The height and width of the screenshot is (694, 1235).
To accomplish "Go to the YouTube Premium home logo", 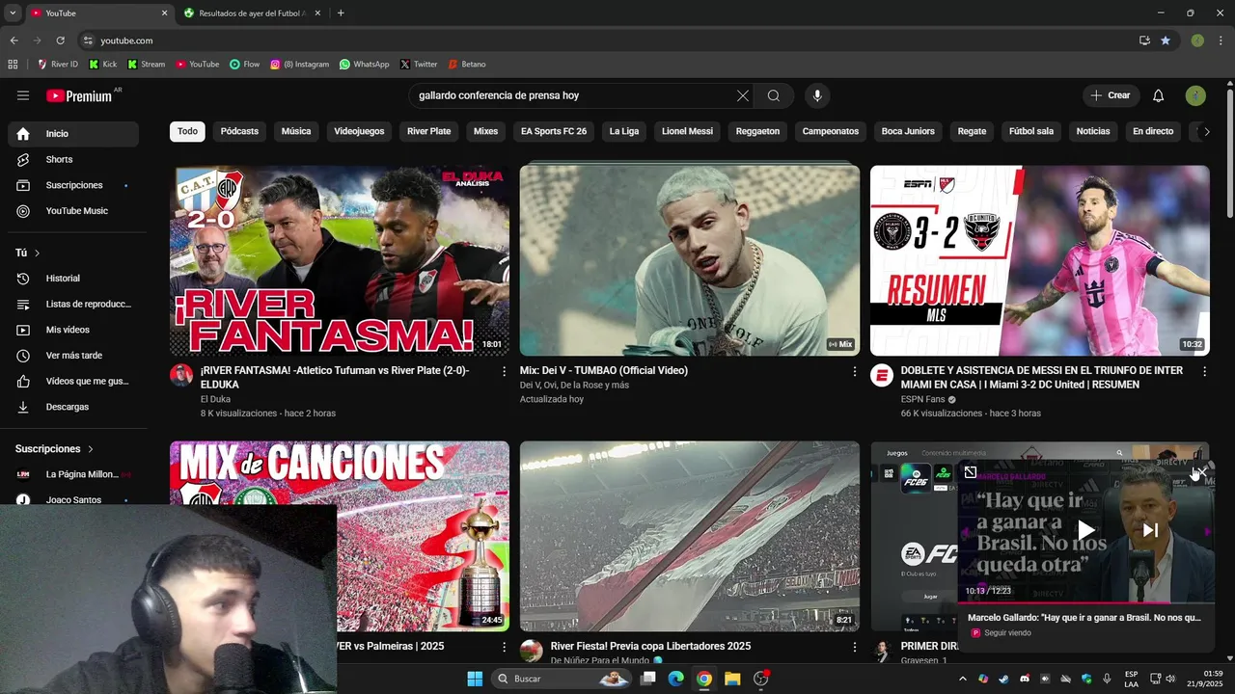I will tap(80, 95).
